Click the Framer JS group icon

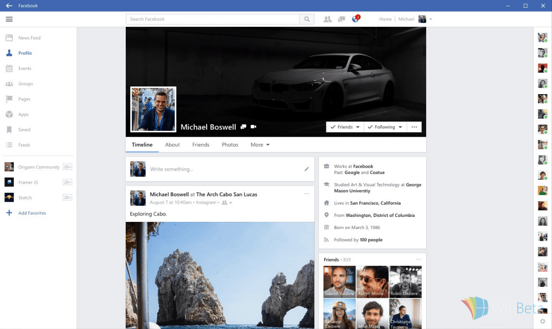click(x=9, y=182)
